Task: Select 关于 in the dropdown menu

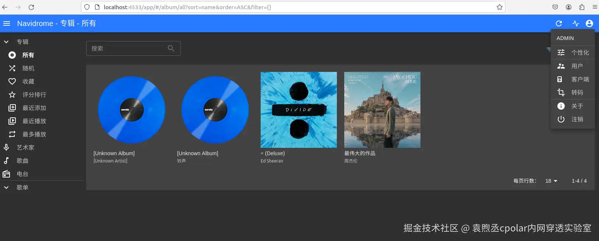Action: coord(573,106)
